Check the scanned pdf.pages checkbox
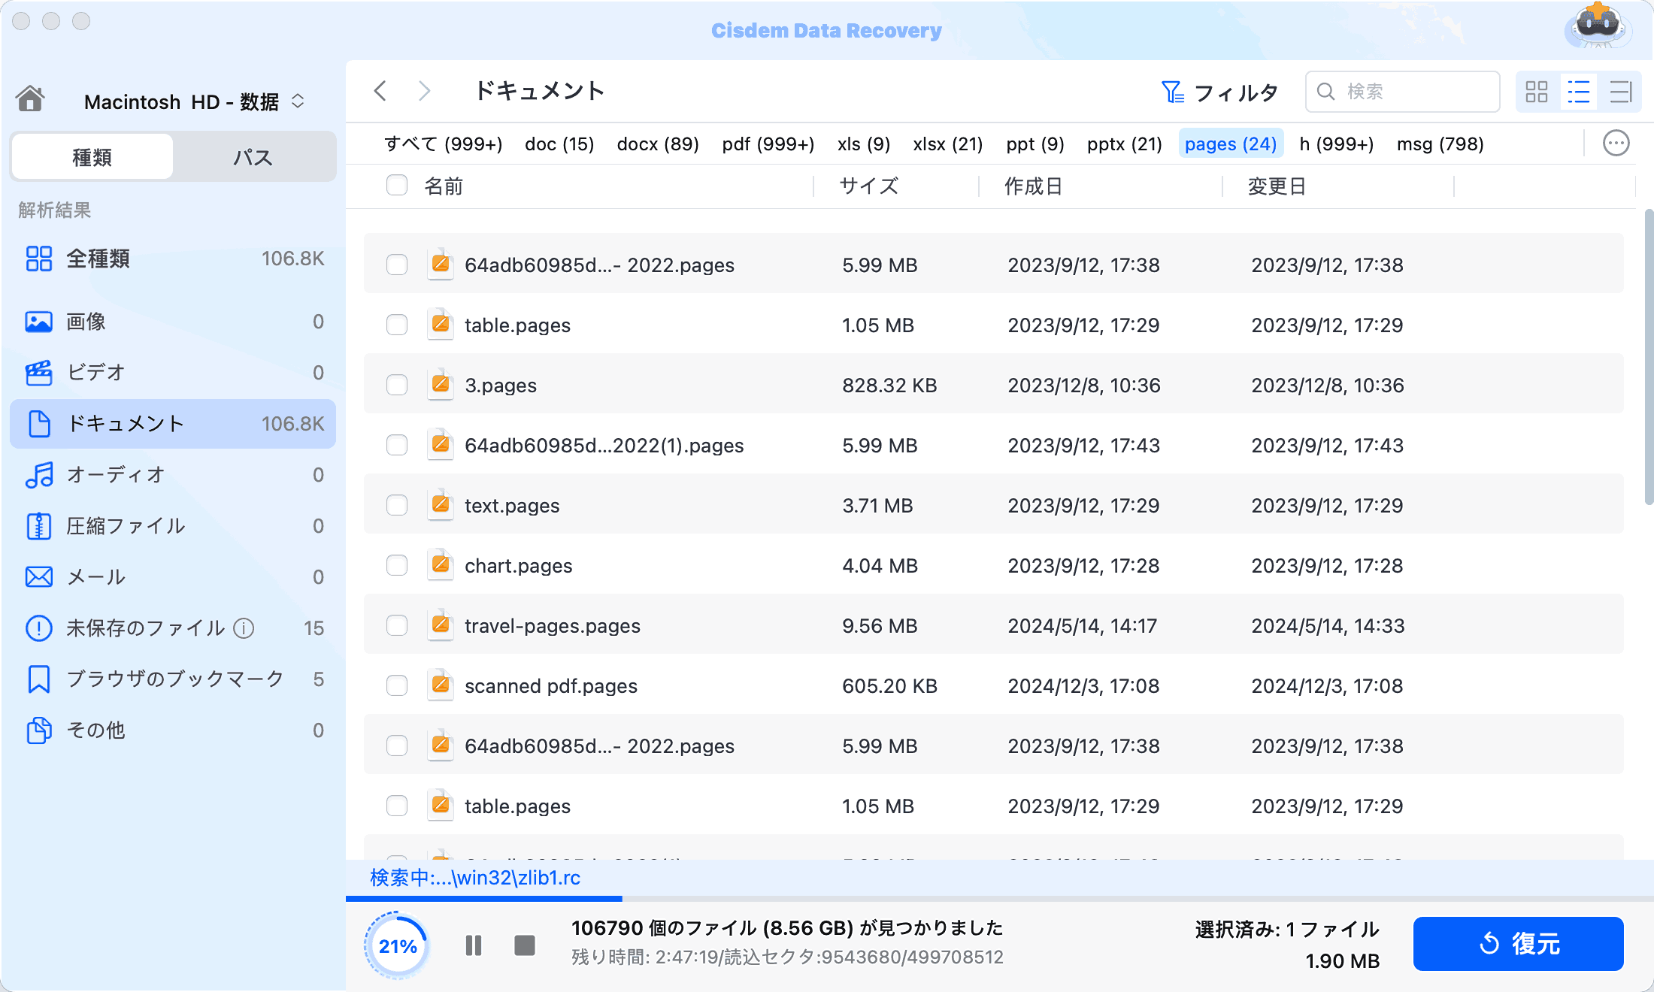The image size is (1654, 992). 397,685
